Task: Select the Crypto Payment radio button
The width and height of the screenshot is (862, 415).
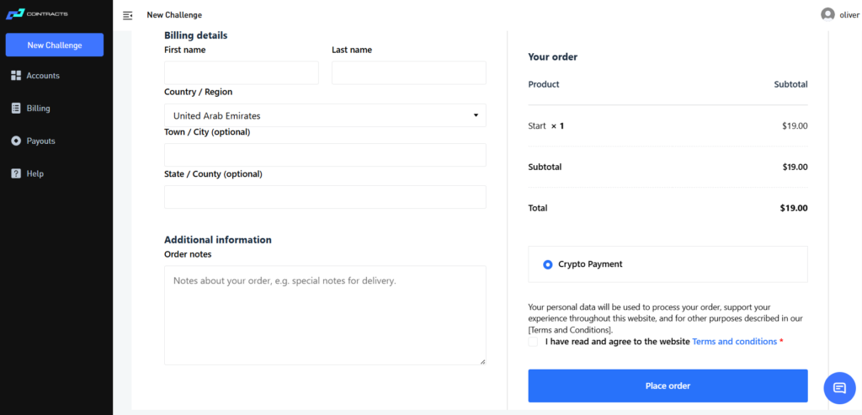Action: (x=547, y=264)
